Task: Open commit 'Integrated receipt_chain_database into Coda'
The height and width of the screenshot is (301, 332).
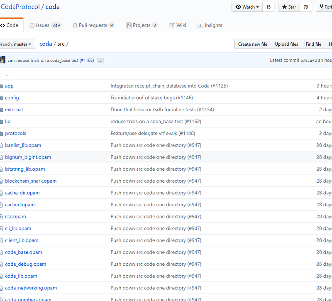Action: pyautogui.click(x=169, y=86)
